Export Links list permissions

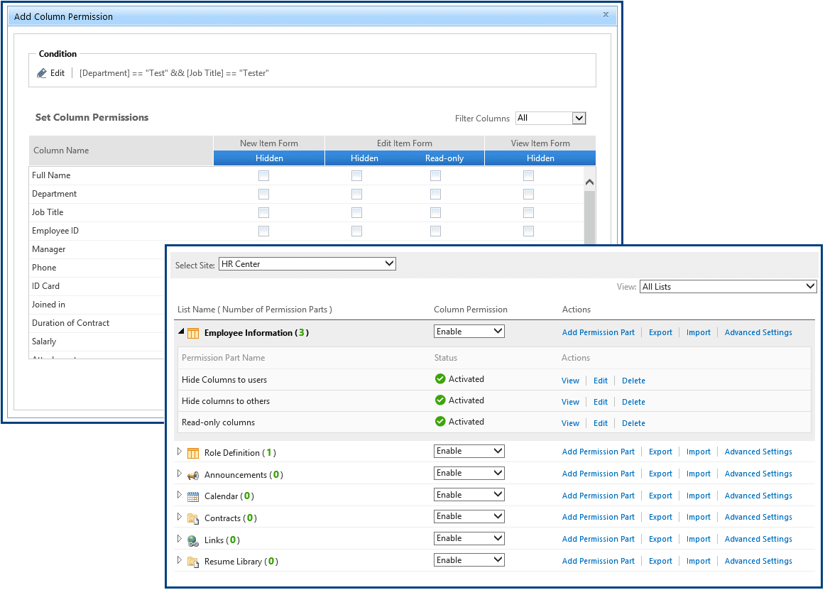pyautogui.click(x=660, y=540)
